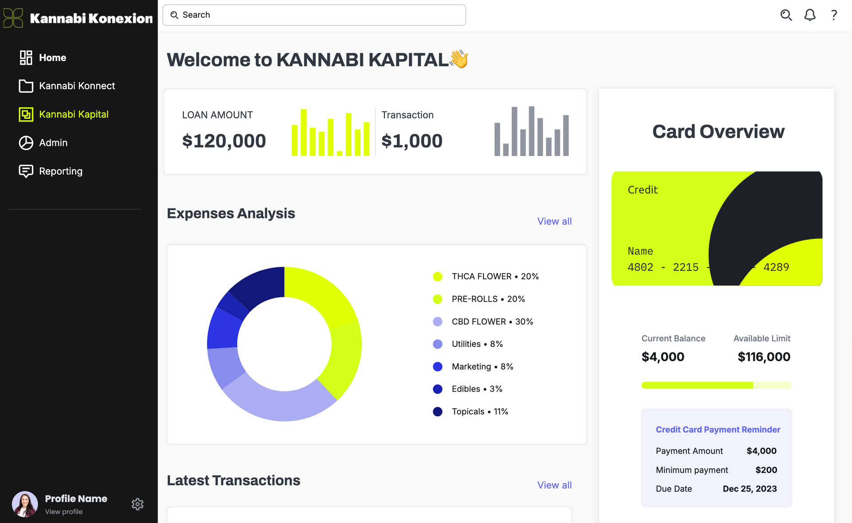This screenshot has width=852, height=523.
Task: Open the magnifier search icon top right
Action: pyautogui.click(x=786, y=15)
